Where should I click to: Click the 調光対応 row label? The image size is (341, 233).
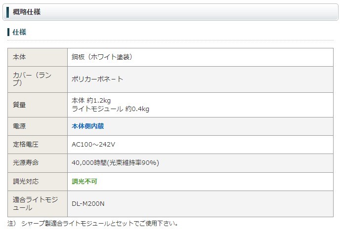point(26,181)
